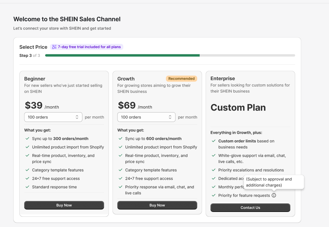Click 'Unlimited product import from Shopify' in Beginner plan
The image size is (329, 227).
pyautogui.click(x=68, y=147)
